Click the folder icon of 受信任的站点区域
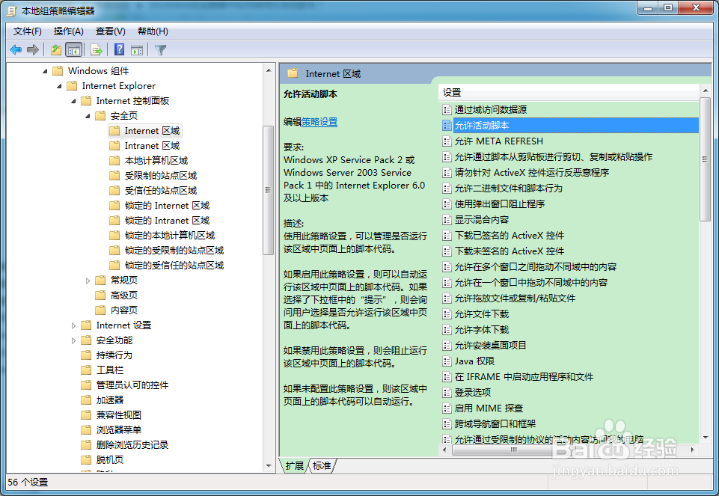Image resolution: width=719 pixels, height=496 pixels. (x=114, y=190)
